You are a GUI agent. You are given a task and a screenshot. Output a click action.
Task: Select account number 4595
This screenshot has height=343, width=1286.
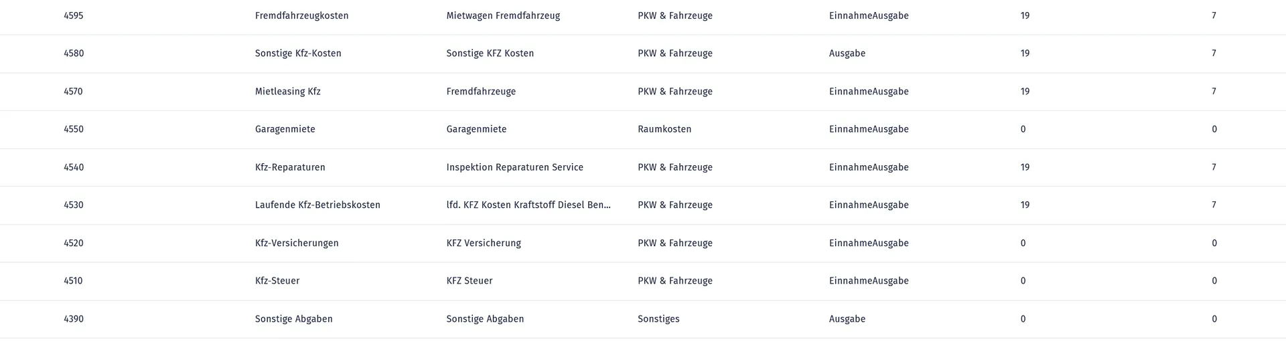74,15
